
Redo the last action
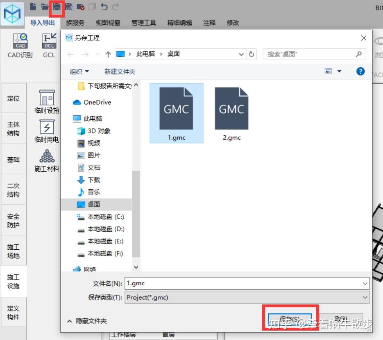(x=115, y=6)
